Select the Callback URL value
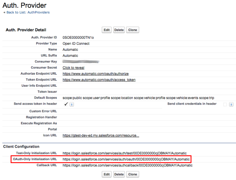Screen dimensions: 236x180 [x=127, y=165]
